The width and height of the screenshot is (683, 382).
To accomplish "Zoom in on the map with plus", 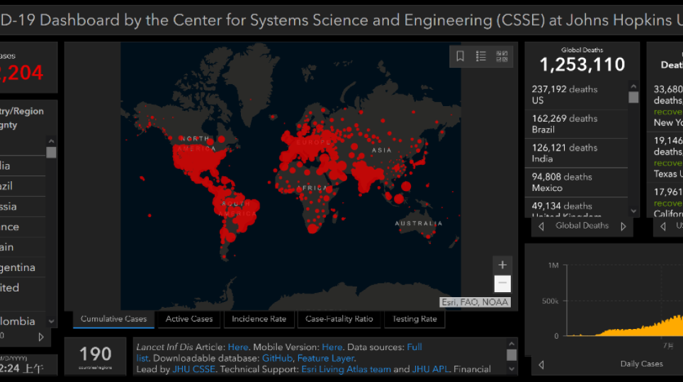I will [502, 265].
